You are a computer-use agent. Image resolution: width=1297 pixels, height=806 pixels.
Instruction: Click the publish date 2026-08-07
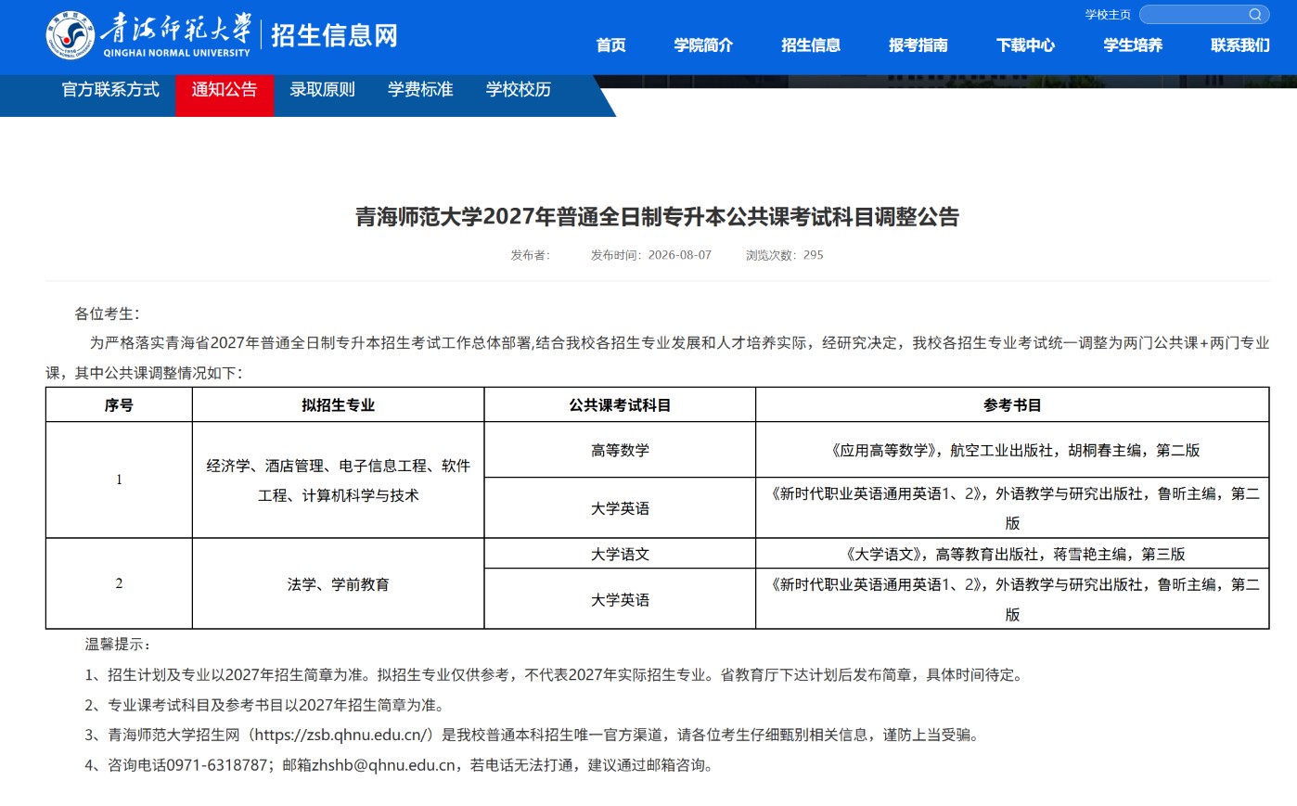[680, 255]
